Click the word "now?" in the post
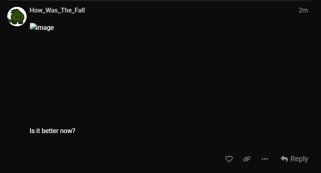The image size is (321, 173). click(68, 131)
